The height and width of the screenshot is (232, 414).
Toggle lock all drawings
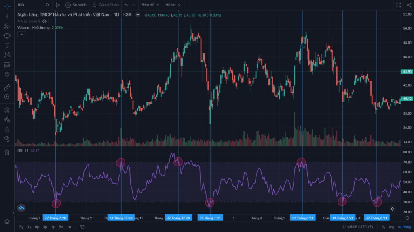click(x=7, y=129)
